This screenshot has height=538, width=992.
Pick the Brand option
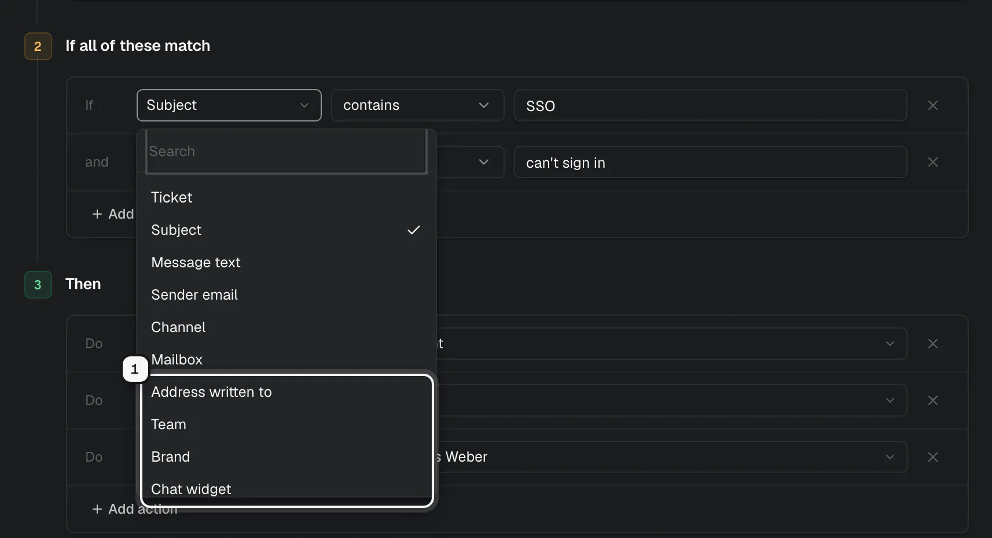(x=286, y=456)
